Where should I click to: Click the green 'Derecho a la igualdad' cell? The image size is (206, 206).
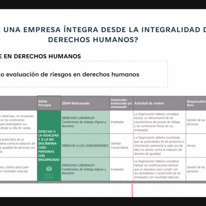click(x=49, y=145)
